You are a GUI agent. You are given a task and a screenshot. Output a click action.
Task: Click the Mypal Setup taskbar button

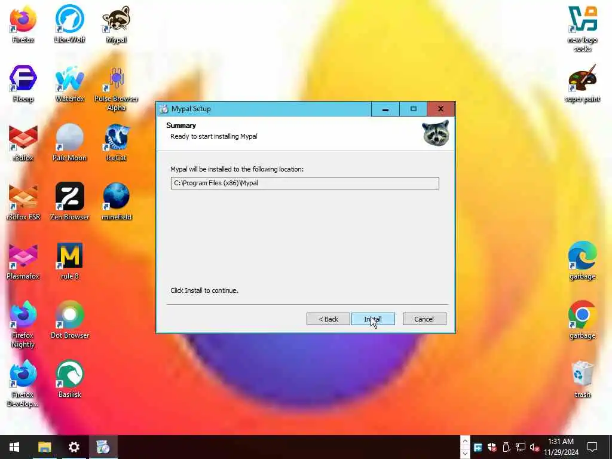[x=103, y=447]
